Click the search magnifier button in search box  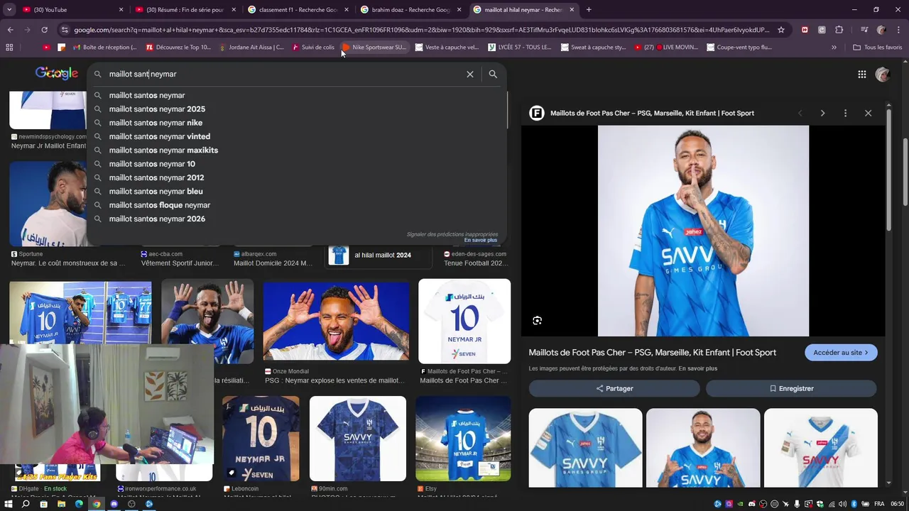tap(493, 74)
